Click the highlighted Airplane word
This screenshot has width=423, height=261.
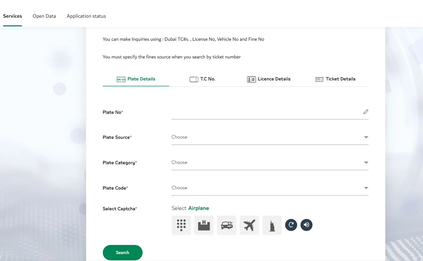tap(199, 208)
